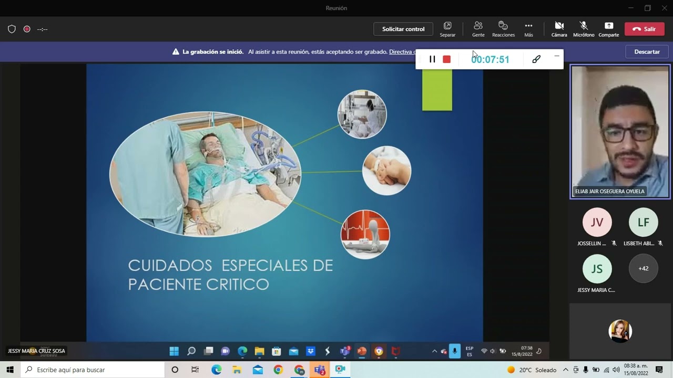The height and width of the screenshot is (378, 673).
Task: Open battery status in the tray
Action: [x=596, y=370]
